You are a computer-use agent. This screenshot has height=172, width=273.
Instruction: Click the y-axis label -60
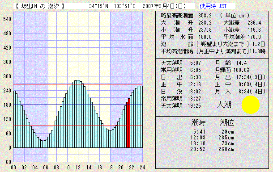click(7, 162)
